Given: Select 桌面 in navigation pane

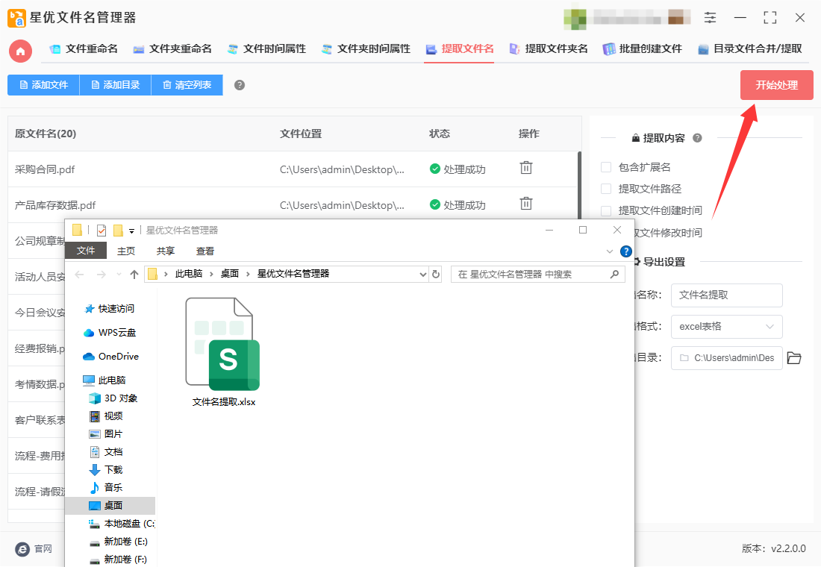Looking at the screenshot, I should 110,505.
